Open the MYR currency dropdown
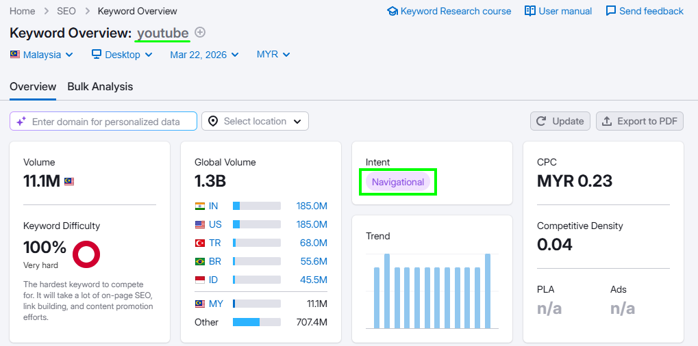The height and width of the screenshot is (346, 698). point(273,55)
